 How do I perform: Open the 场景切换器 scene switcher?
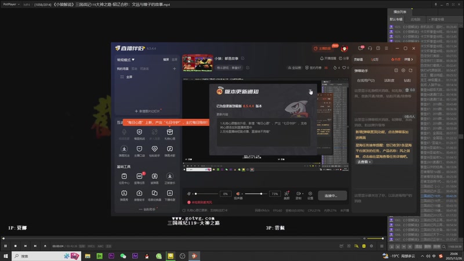154,195
